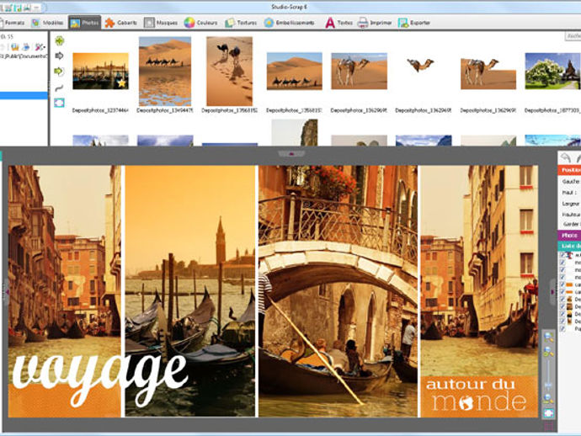581x436 pixels.
Task: Click the Gauche position field label
Action: pos(571,182)
